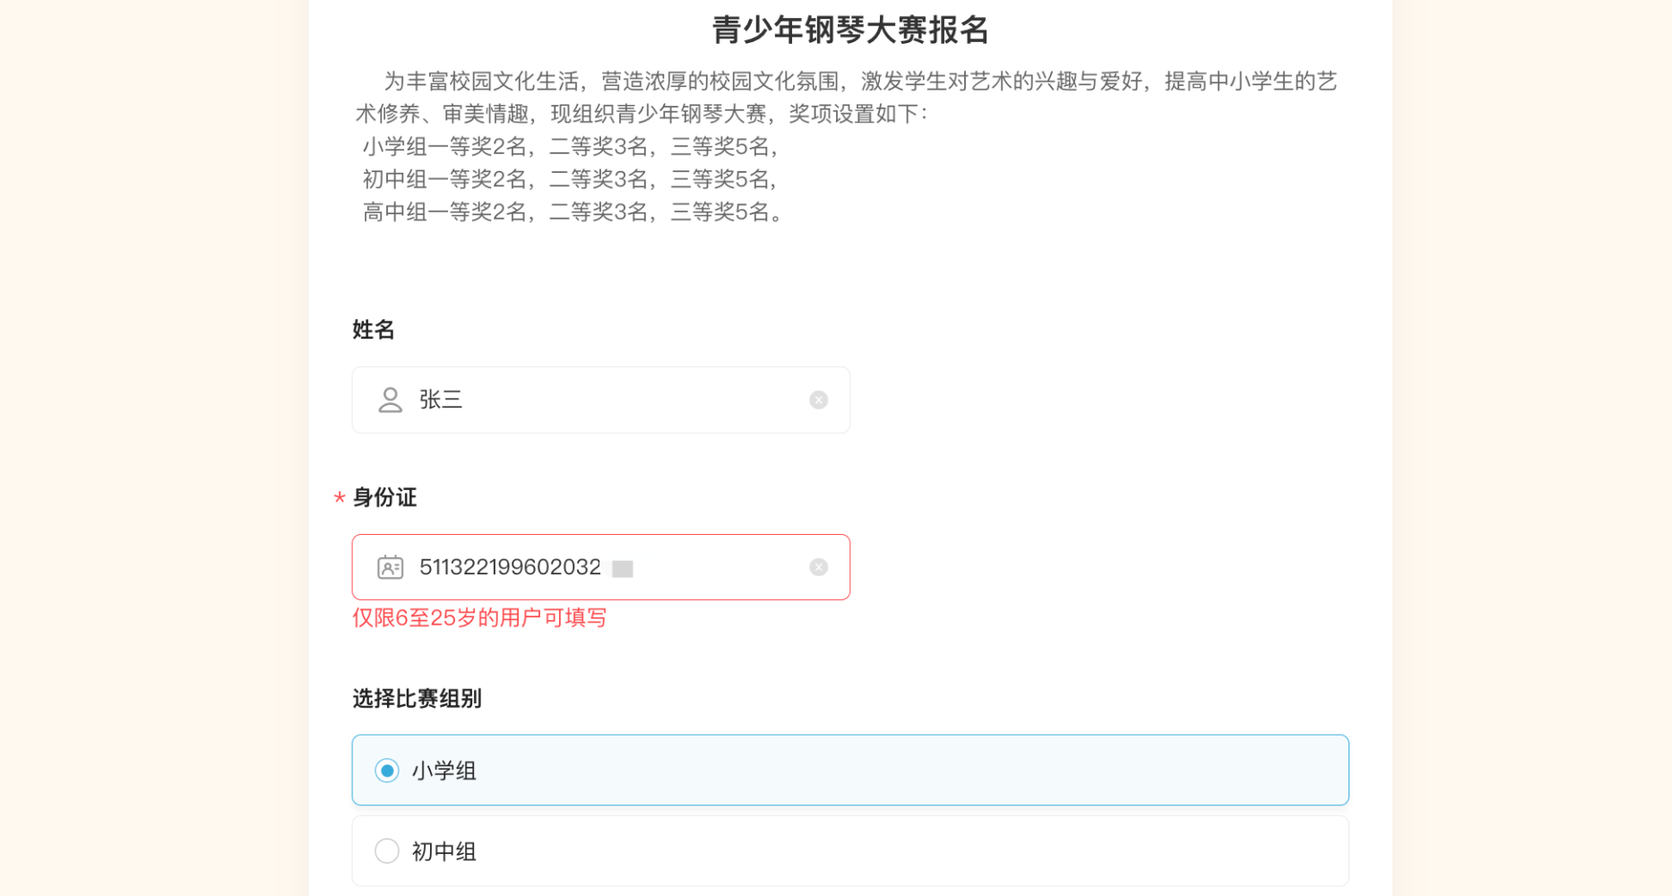The width and height of the screenshot is (1672, 896).
Task: Click the 姓名 field label
Action: tap(374, 330)
